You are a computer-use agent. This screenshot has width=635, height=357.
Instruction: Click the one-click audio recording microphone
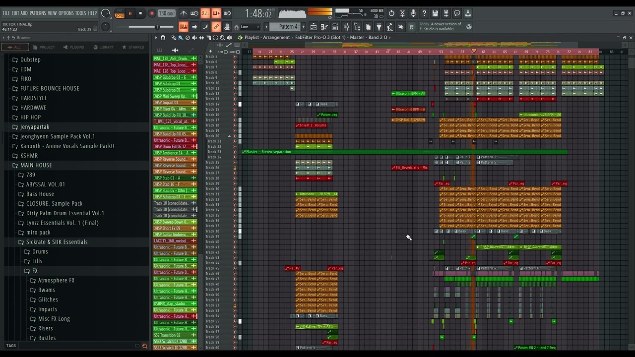coord(413,13)
